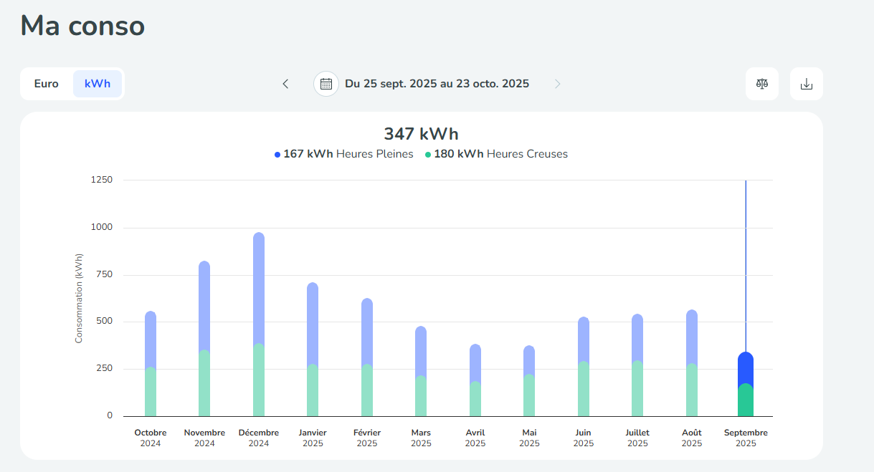Click the date range 25 sept. to 23 octo. 2025
This screenshot has width=874, height=472.
coord(437,84)
